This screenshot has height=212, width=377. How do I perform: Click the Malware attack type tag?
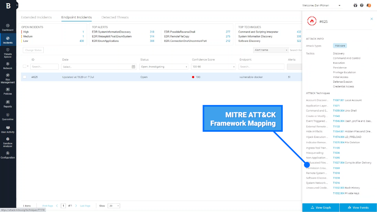(340, 46)
